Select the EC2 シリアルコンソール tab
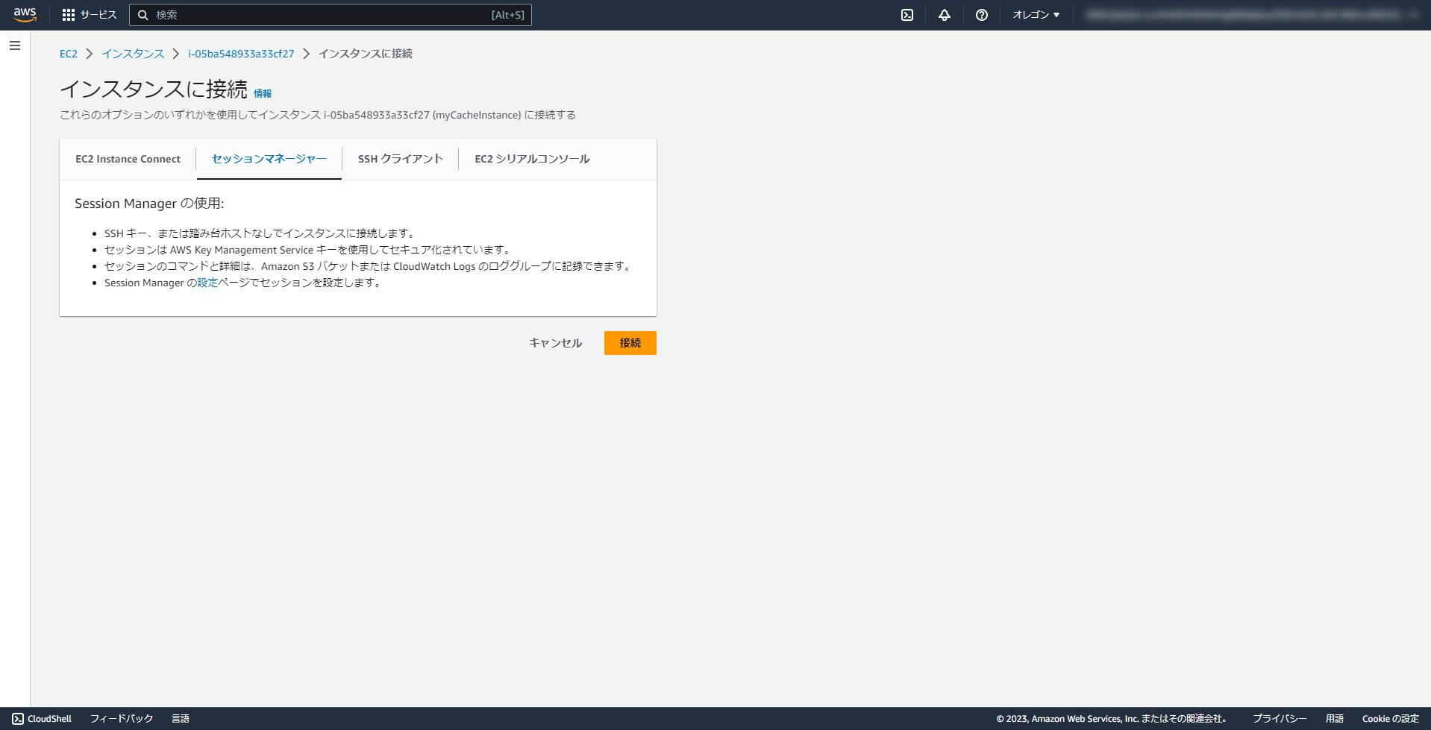The width and height of the screenshot is (1431, 730). point(531,159)
